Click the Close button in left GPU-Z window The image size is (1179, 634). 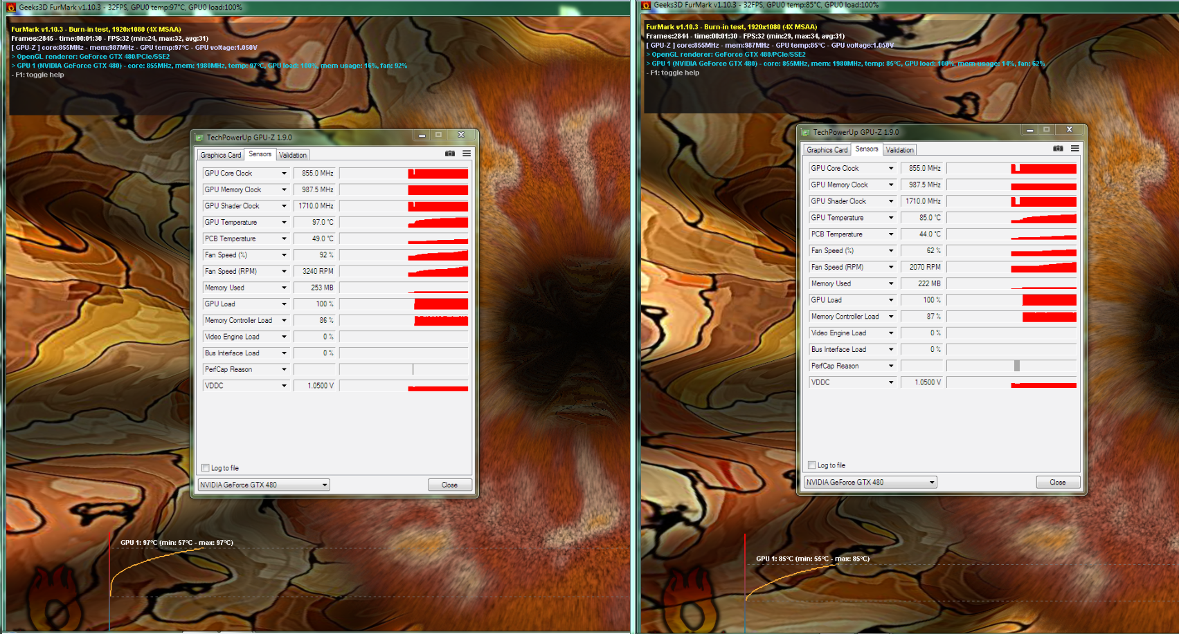(x=450, y=485)
